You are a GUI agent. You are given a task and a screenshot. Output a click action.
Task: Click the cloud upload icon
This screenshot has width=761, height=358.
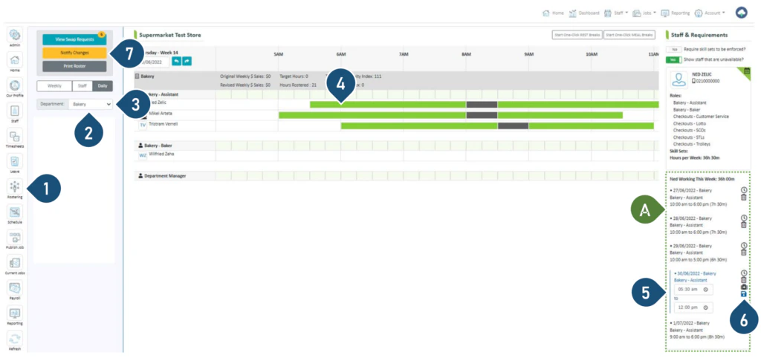[x=742, y=13]
